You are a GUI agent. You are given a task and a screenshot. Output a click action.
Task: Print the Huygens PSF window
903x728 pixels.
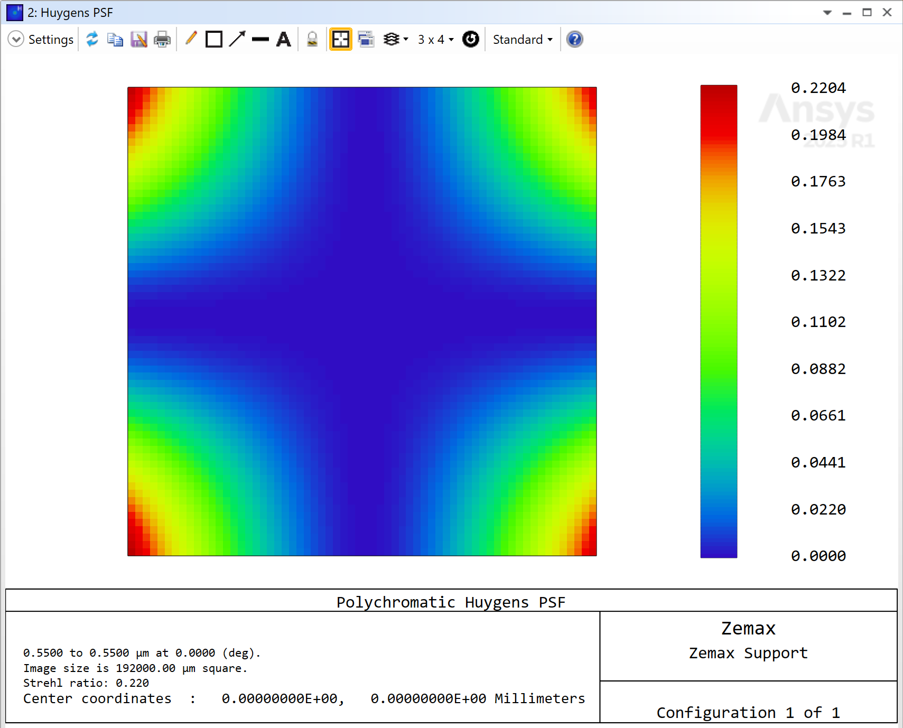click(x=162, y=39)
